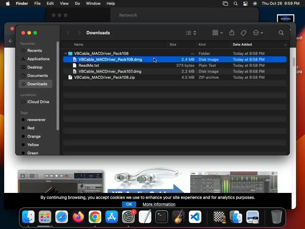Select the rewwrerer tag
The width and height of the screenshot is (305, 229).
point(35,120)
